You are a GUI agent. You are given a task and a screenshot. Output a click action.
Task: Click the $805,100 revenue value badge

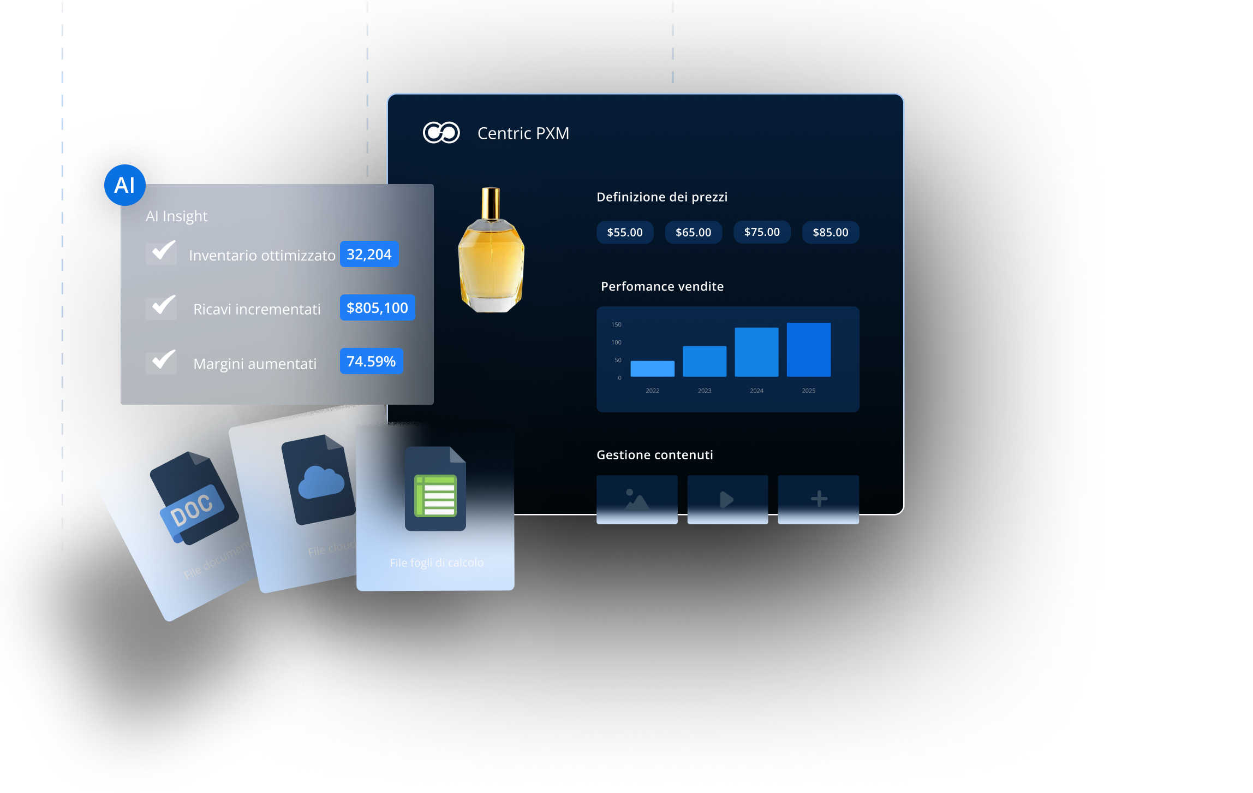pos(377,308)
